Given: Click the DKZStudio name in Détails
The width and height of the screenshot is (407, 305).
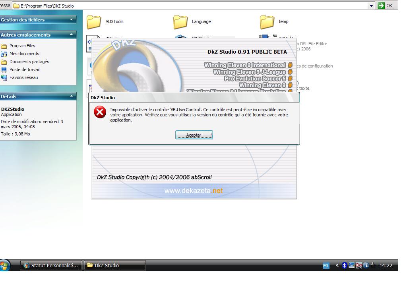Looking at the screenshot, I should point(13,109).
